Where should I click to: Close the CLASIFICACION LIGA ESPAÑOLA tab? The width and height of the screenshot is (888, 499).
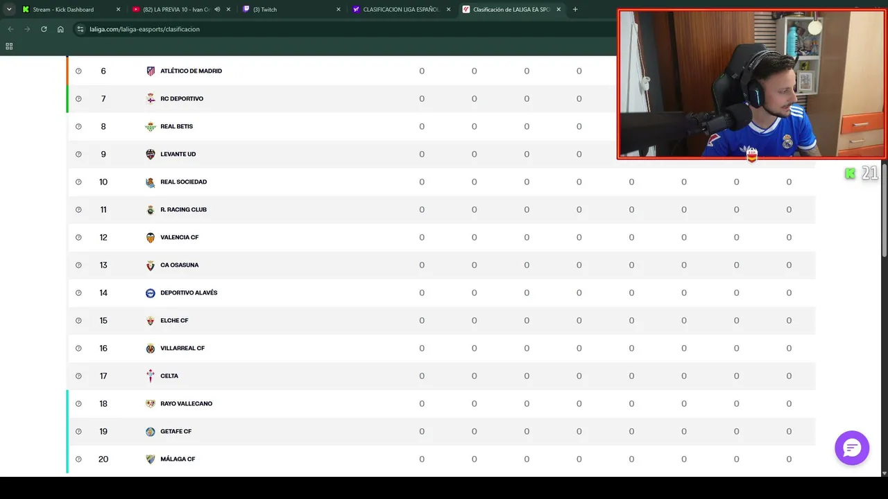point(448,10)
